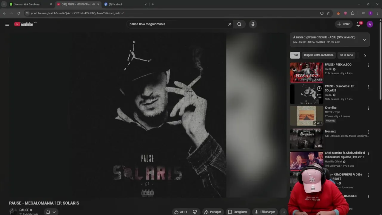Start voice search with the microphone icon

coord(253,24)
